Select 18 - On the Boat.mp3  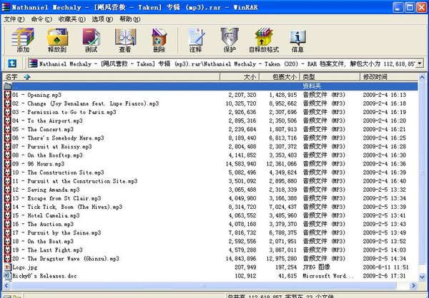[43, 242]
